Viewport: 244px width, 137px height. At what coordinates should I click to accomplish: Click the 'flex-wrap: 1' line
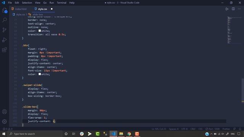coord(37,118)
